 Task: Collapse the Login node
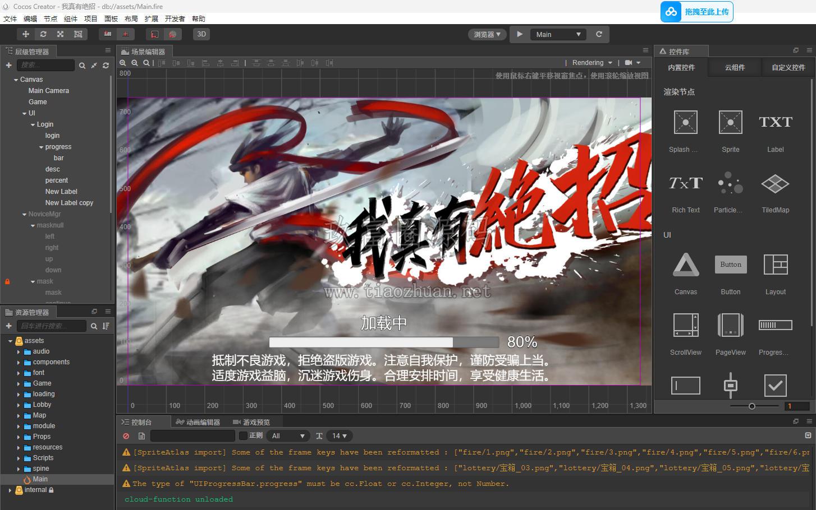point(33,125)
